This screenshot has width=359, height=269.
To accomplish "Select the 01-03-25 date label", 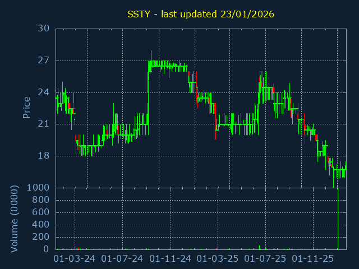I will coord(218,259).
